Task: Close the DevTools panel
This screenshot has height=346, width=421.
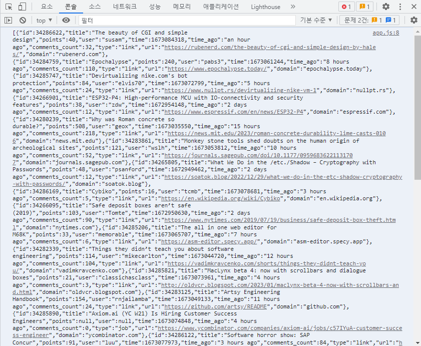Action: point(414,7)
